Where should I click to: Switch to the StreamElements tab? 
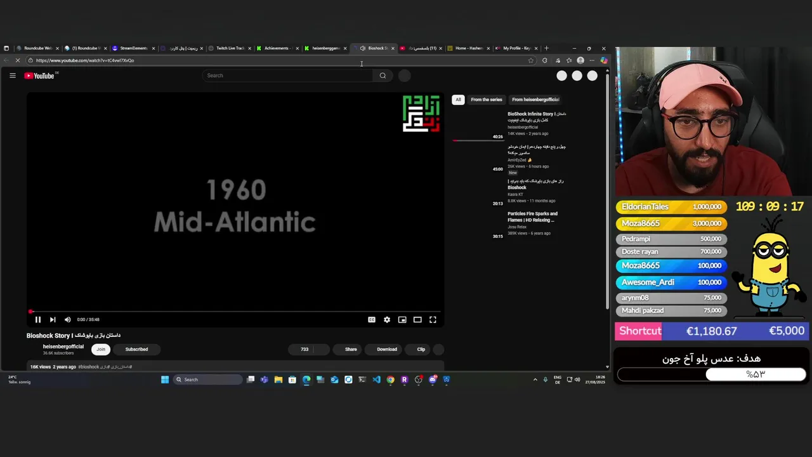pyautogui.click(x=133, y=48)
